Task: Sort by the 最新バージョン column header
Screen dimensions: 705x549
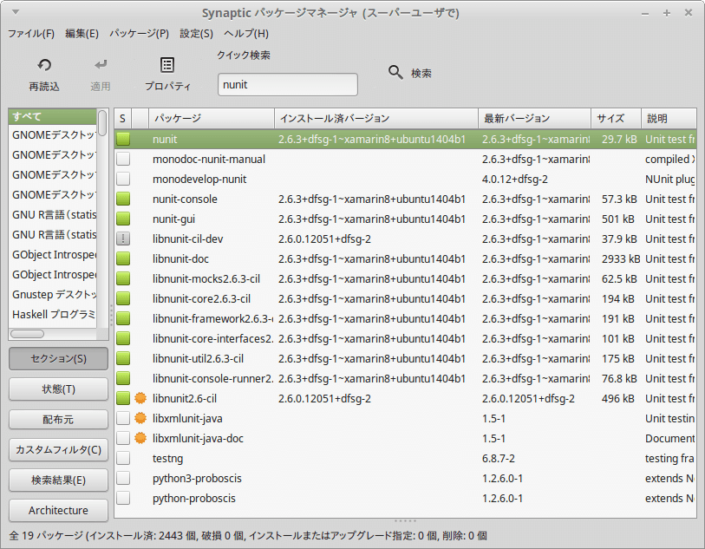Action: click(x=534, y=119)
